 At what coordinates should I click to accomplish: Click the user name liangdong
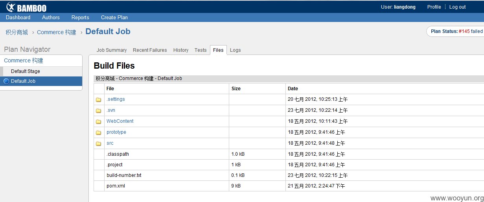[x=405, y=7]
